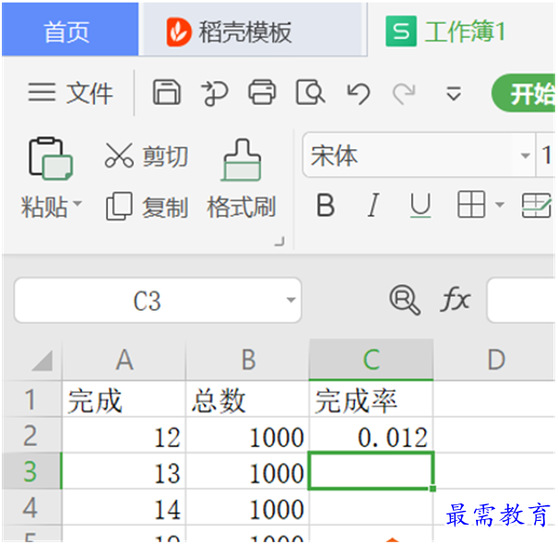This screenshot has width=558, height=544.
Task: Click the Save icon in quick toolbar
Action: (x=167, y=92)
